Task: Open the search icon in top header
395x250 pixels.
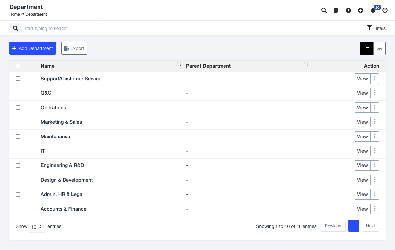Action: pyautogui.click(x=324, y=10)
